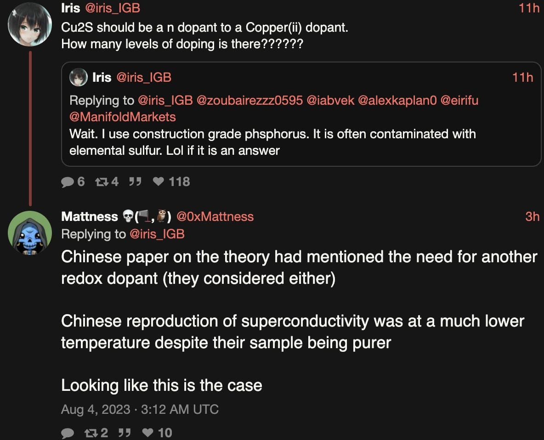This screenshot has width=544, height=440.
Task: Go to the @ManifoldMarkets profile mention
Action: point(122,117)
